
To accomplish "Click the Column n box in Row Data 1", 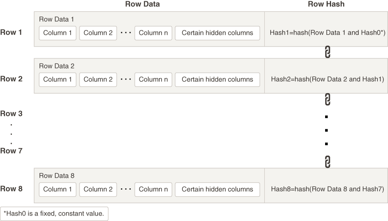I will tap(153, 33).
